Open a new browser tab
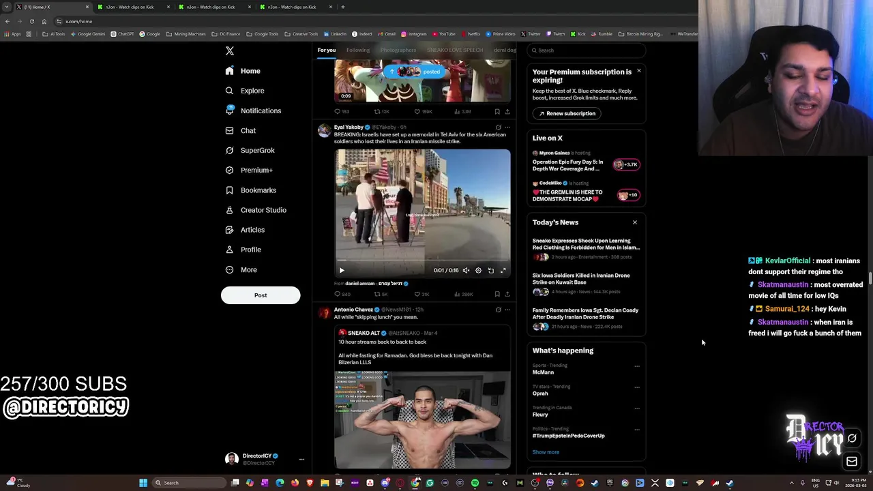Image resolution: width=873 pixels, height=491 pixels. tap(343, 7)
